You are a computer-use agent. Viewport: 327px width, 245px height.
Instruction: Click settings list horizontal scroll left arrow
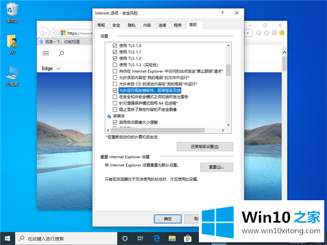pos(108,130)
